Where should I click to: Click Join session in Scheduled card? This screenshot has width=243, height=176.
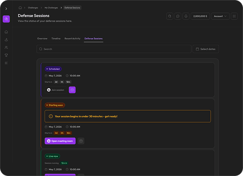(x=56, y=90)
